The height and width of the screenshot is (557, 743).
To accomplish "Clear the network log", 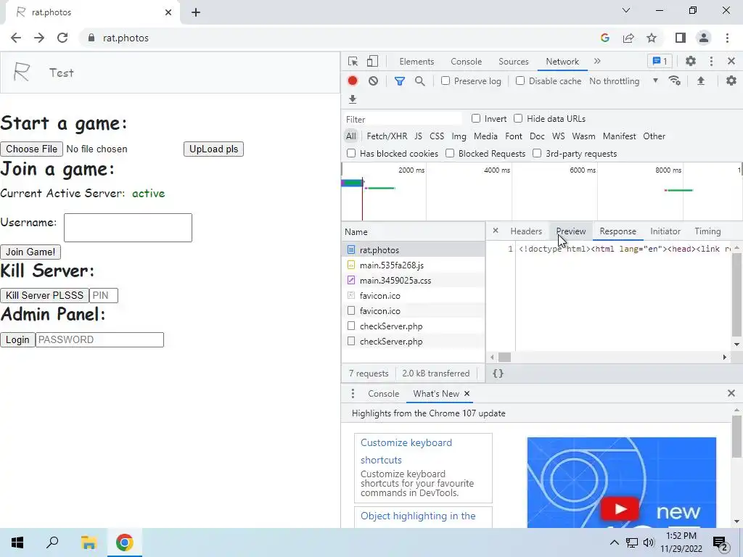I will click(x=374, y=81).
